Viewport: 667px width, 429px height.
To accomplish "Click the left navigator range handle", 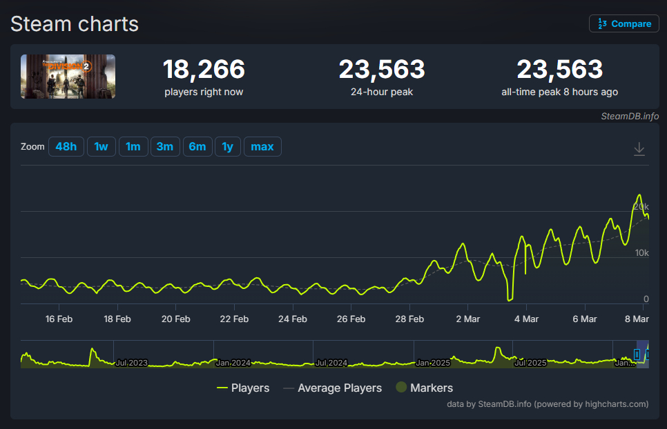I will point(637,355).
